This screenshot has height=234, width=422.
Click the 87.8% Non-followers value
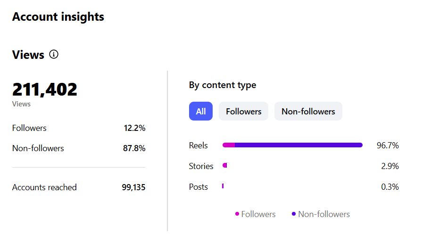click(134, 148)
